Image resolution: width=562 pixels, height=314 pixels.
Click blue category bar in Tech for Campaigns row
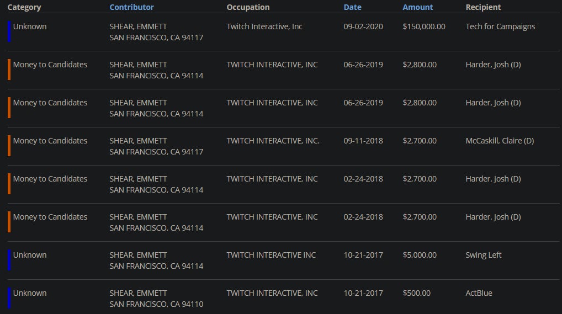(9, 31)
